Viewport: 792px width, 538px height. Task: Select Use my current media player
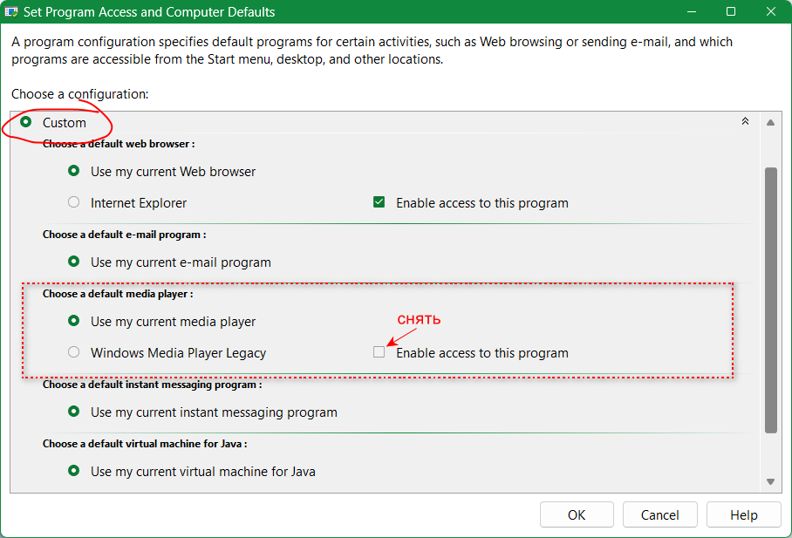[74, 321]
